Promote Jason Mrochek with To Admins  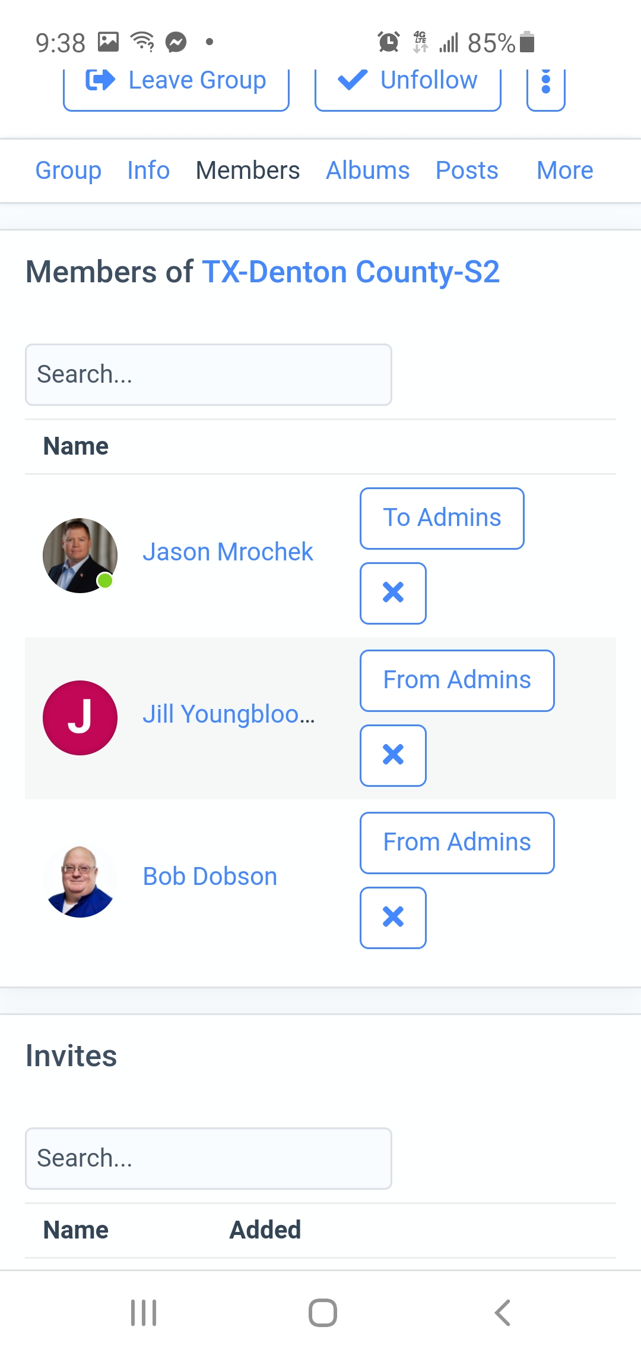click(442, 518)
